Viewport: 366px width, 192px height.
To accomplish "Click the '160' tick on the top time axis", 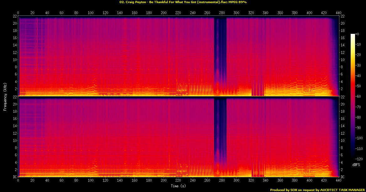I will coord(134,13).
